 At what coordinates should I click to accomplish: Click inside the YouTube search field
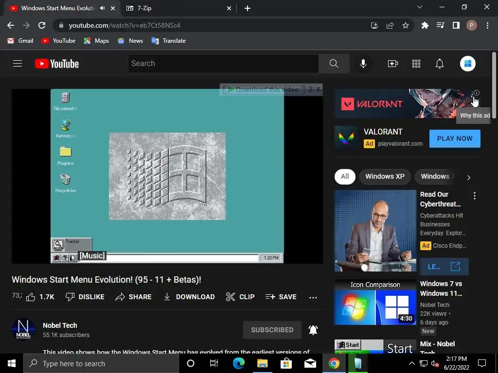pyautogui.click(x=223, y=64)
